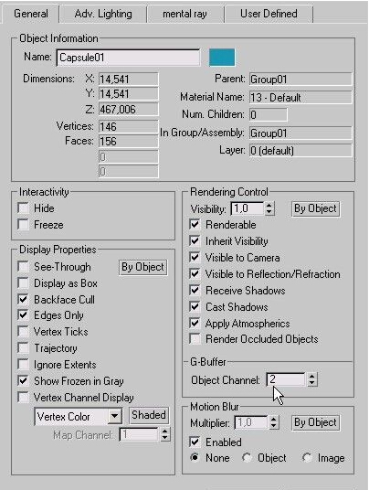The height and width of the screenshot is (490, 369).
Task: Click the Map Channel input field
Action: click(x=139, y=434)
